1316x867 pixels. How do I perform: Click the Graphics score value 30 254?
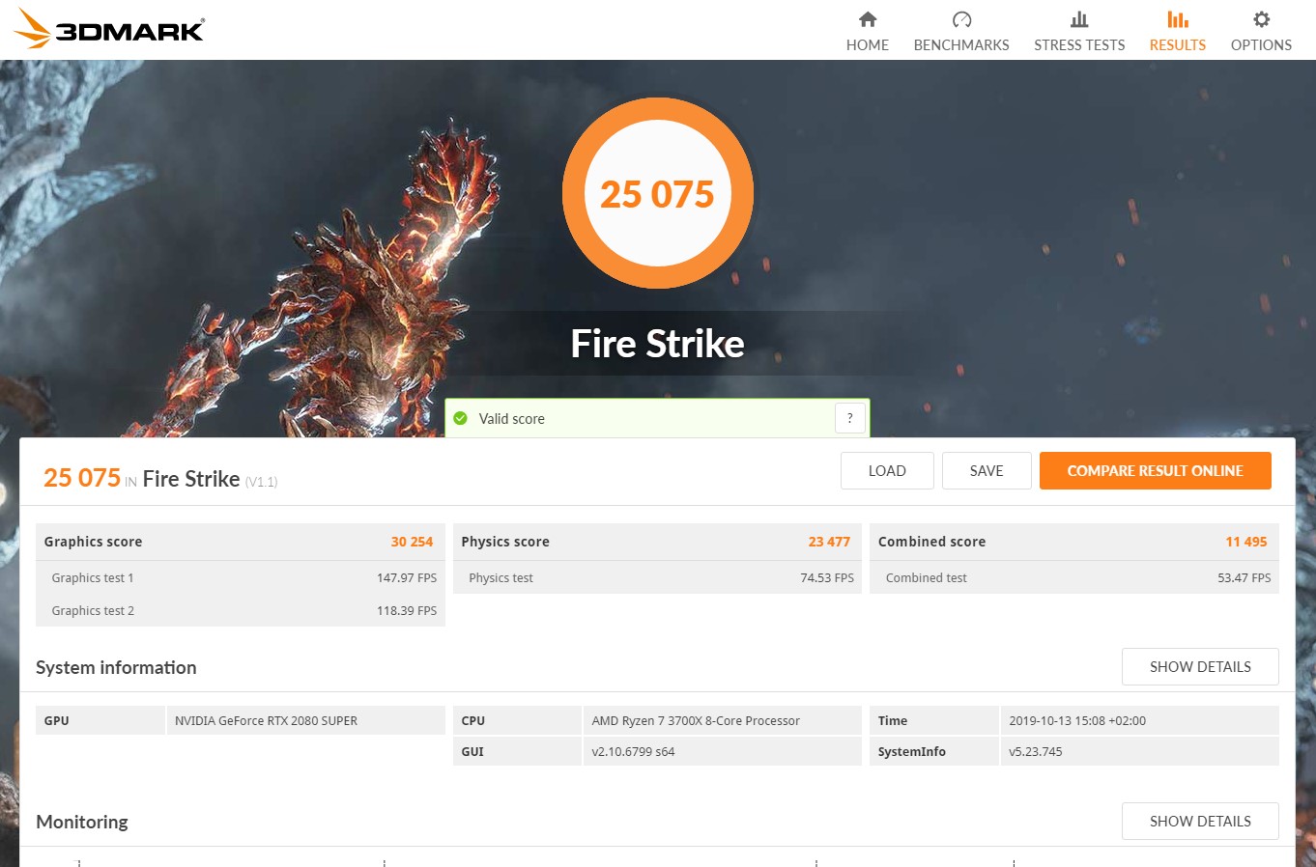pyautogui.click(x=412, y=542)
